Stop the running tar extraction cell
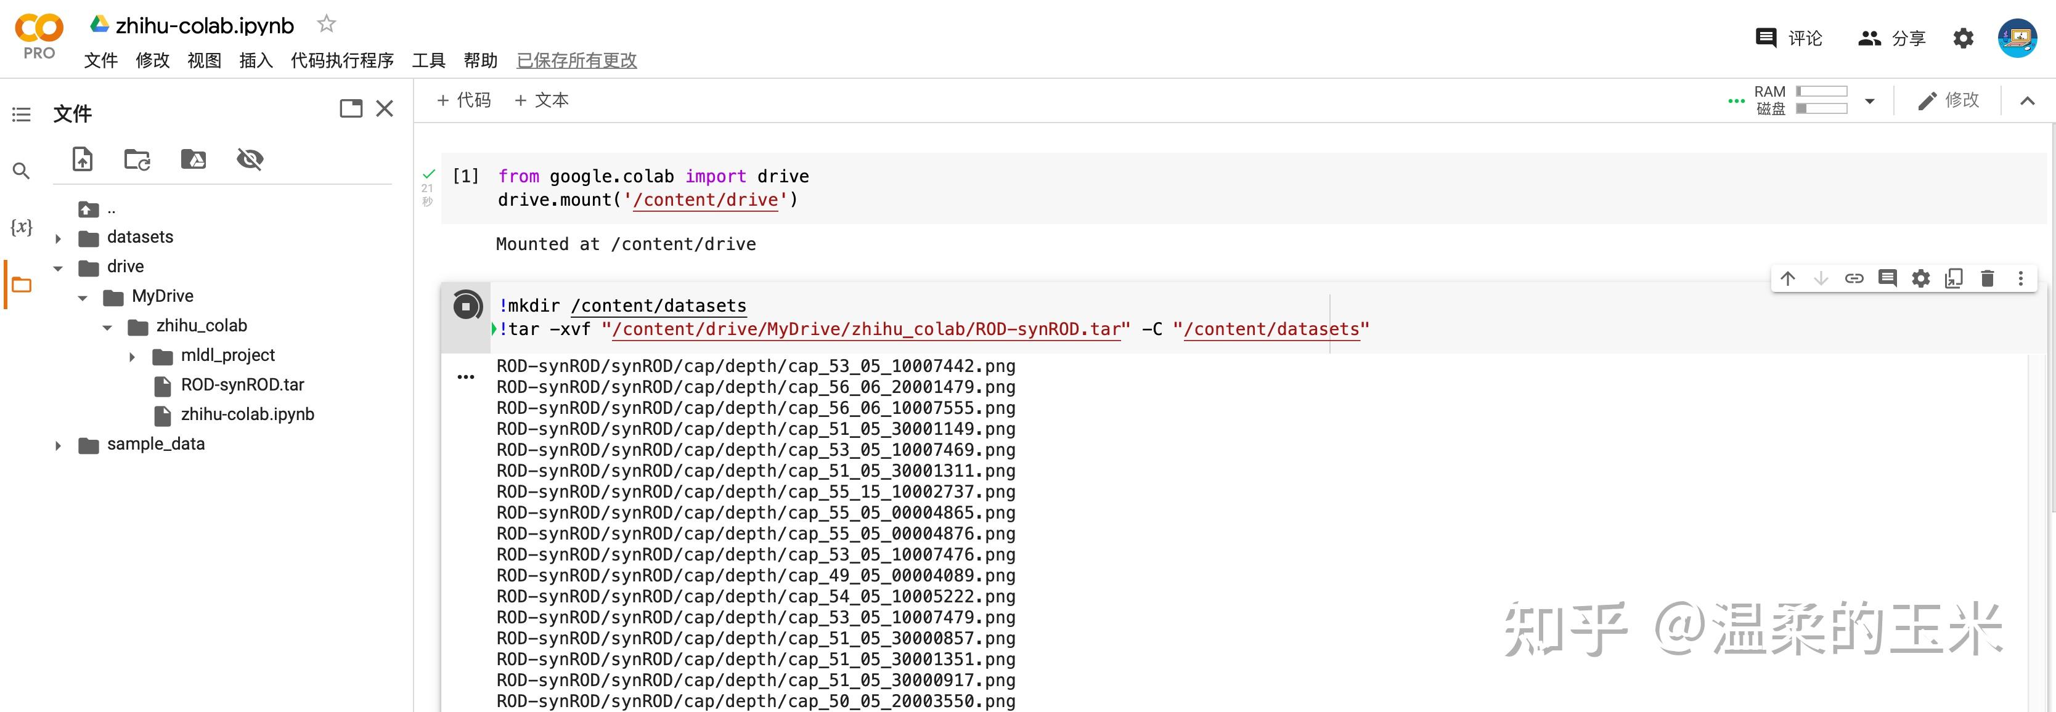 (467, 305)
